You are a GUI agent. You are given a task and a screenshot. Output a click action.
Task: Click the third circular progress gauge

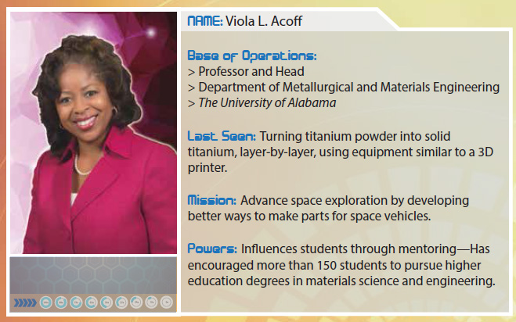click(x=76, y=302)
